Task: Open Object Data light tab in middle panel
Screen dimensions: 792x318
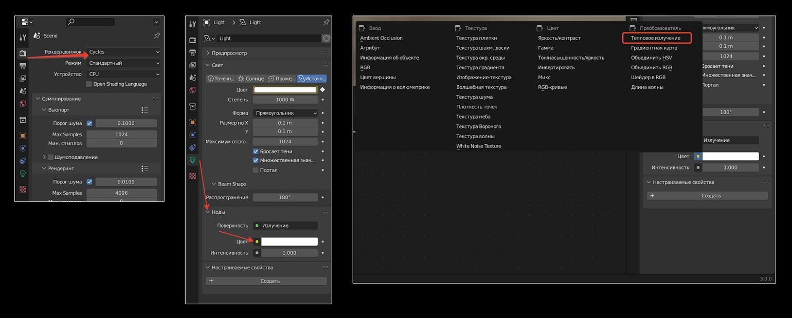Action: pos(193,160)
